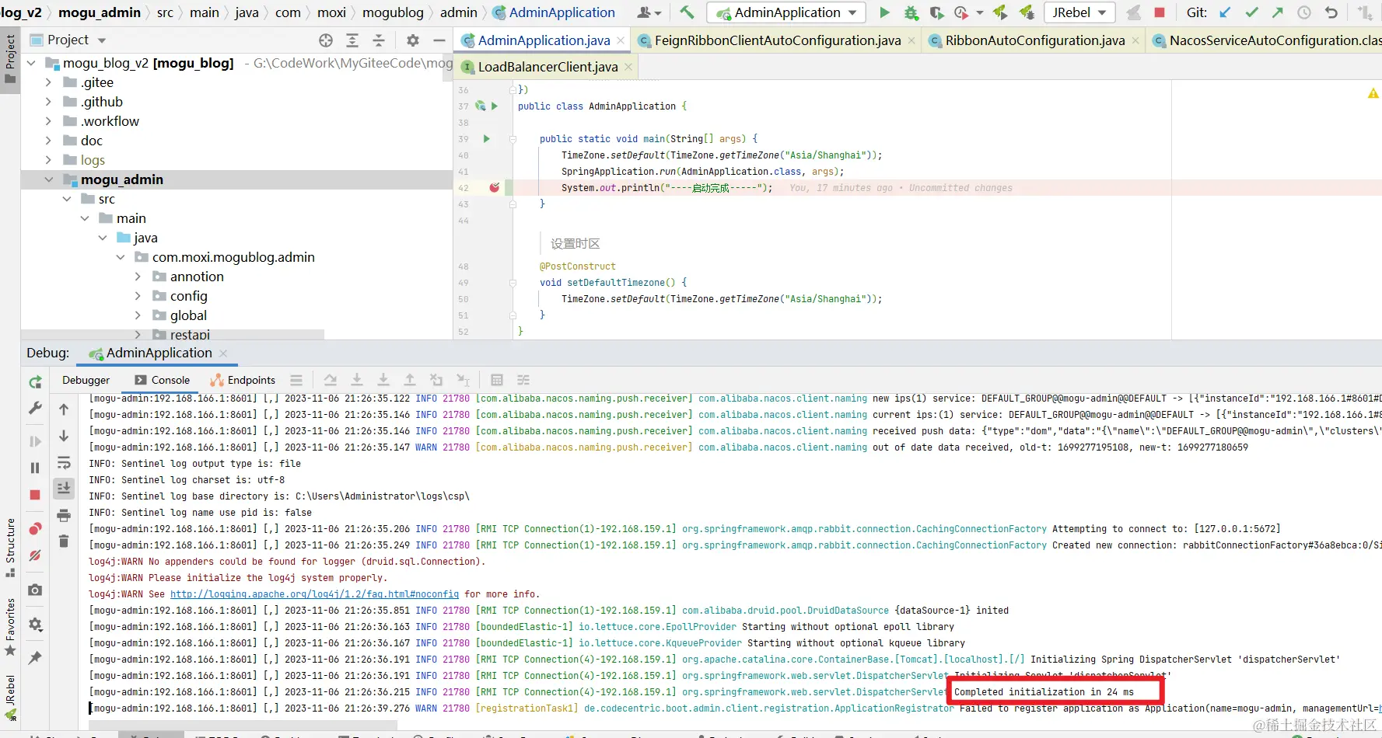Screen dimensions: 1382x738
Task: Switch to the FeignRibbonClientAutoConfiguration.java tab
Action: click(775, 40)
